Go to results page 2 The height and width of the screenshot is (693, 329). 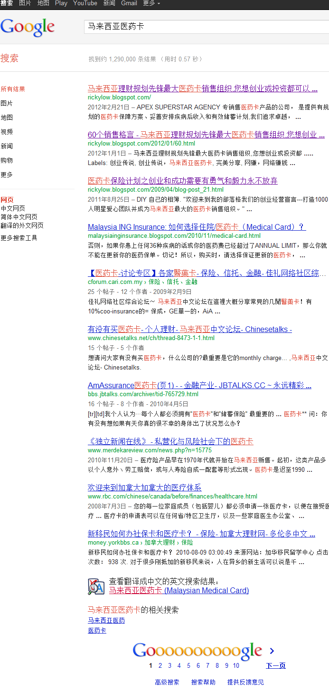pos(160,665)
